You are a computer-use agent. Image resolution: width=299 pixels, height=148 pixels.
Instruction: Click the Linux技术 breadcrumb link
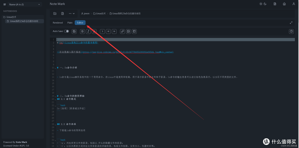[99, 14]
